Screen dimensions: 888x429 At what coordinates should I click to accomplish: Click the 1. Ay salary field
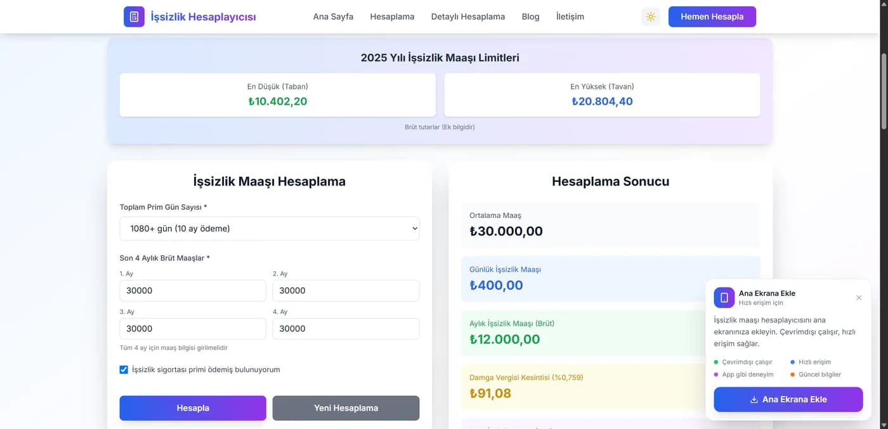point(193,291)
